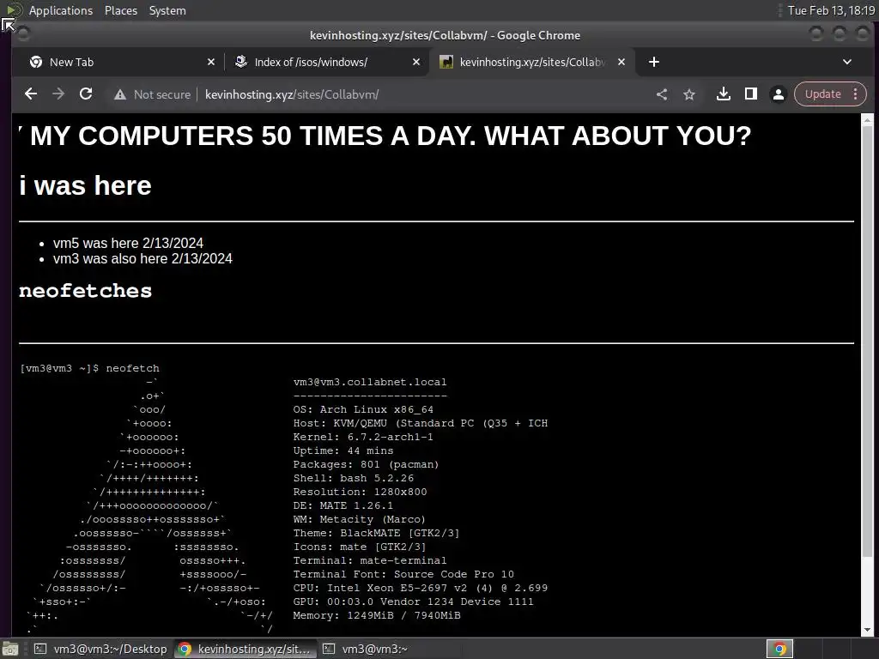The height and width of the screenshot is (659, 879).
Task: Click the 'Icons: mate [GTK2/3]' line
Action: [x=360, y=547]
